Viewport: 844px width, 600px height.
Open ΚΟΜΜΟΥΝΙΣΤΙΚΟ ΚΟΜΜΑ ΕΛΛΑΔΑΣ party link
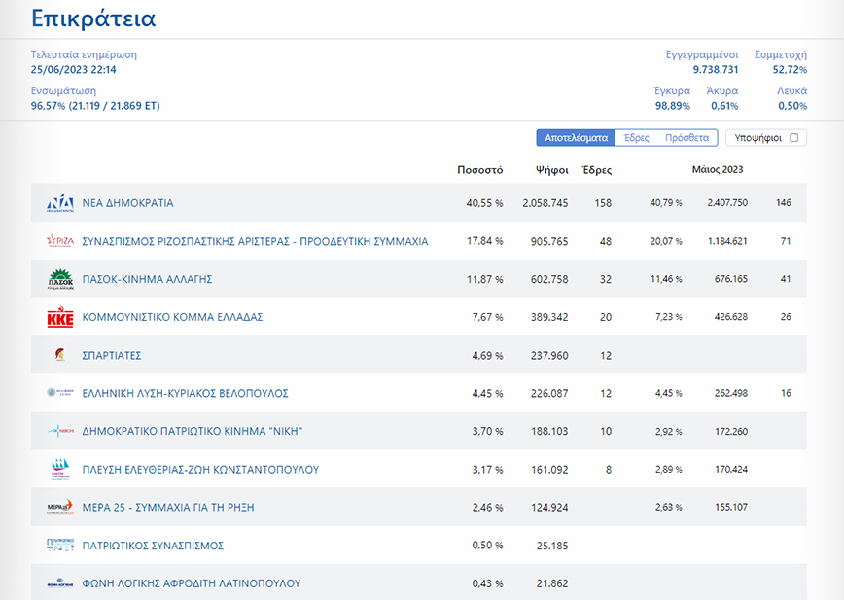point(172,318)
